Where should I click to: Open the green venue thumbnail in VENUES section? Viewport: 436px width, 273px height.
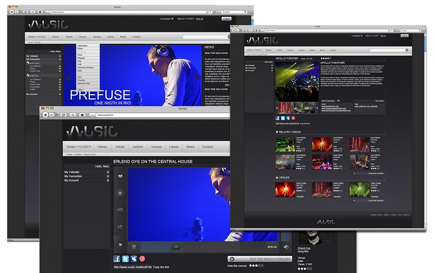(359, 189)
